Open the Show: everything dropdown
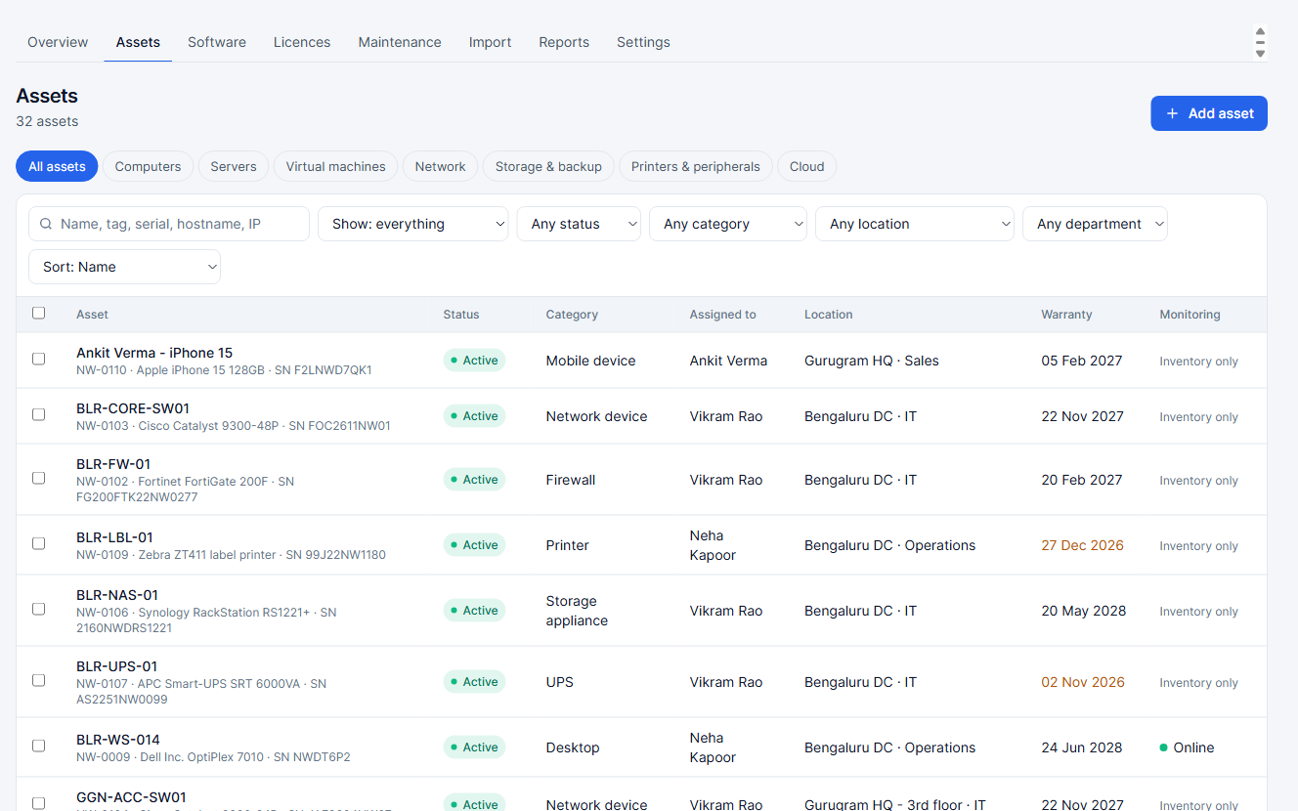The width and height of the screenshot is (1298, 811). (413, 224)
